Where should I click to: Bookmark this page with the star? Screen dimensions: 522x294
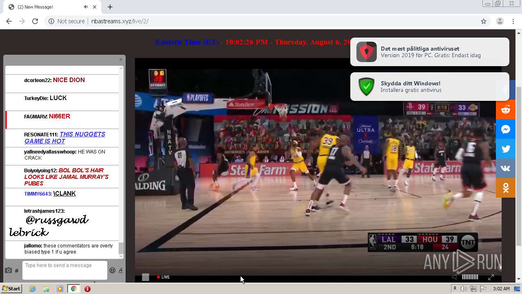coord(484,21)
